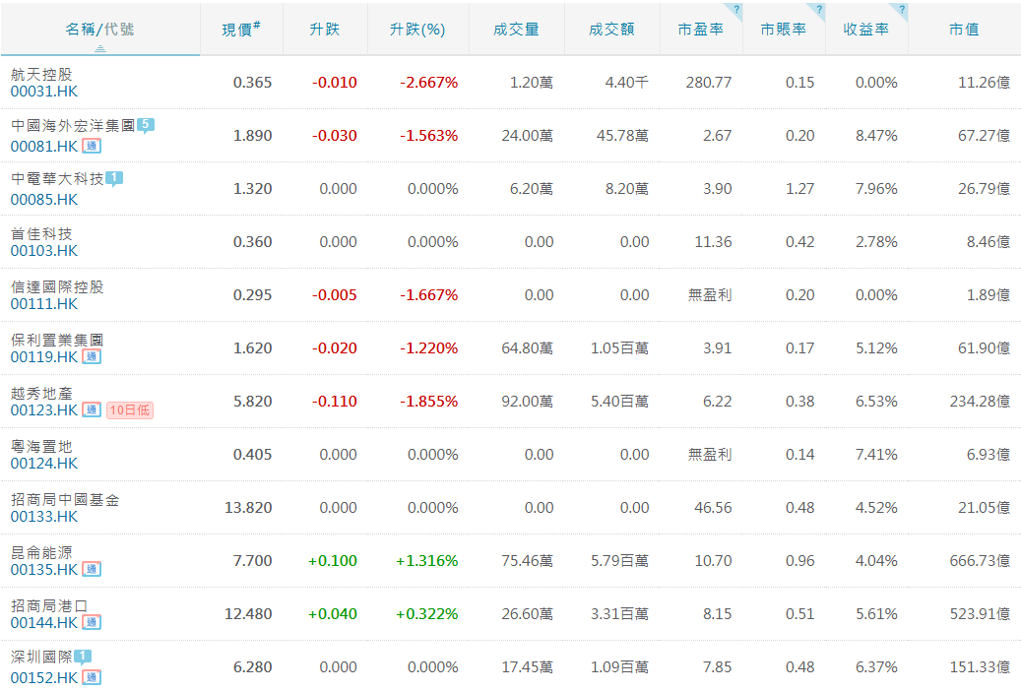Screen dimensions: 1021x691
Task: Sort table by 收益率 column
Action: pyautogui.click(x=866, y=30)
